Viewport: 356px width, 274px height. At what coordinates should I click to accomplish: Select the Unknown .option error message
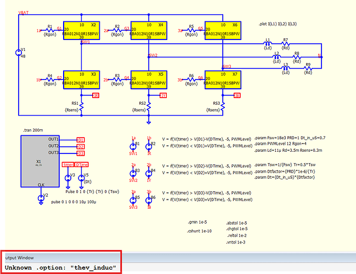coord(60,267)
